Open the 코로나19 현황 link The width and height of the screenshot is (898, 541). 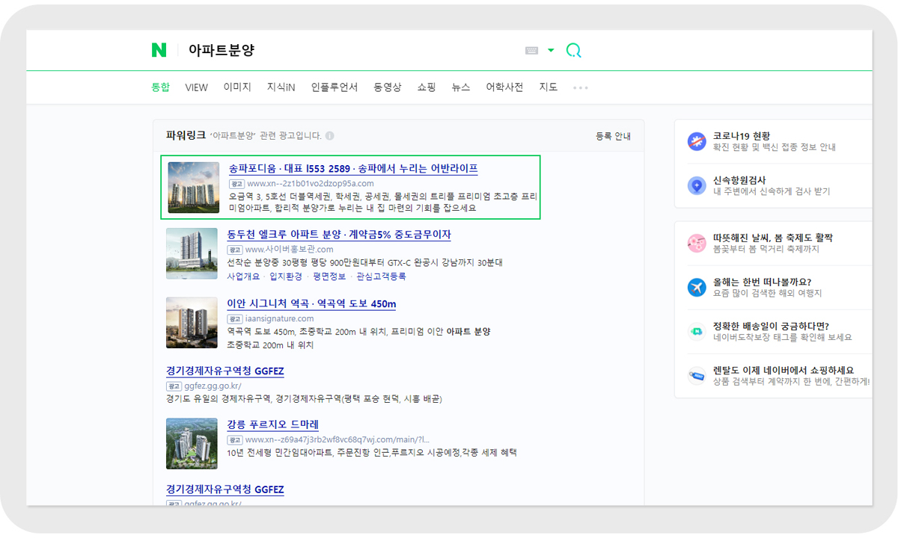point(742,136)
